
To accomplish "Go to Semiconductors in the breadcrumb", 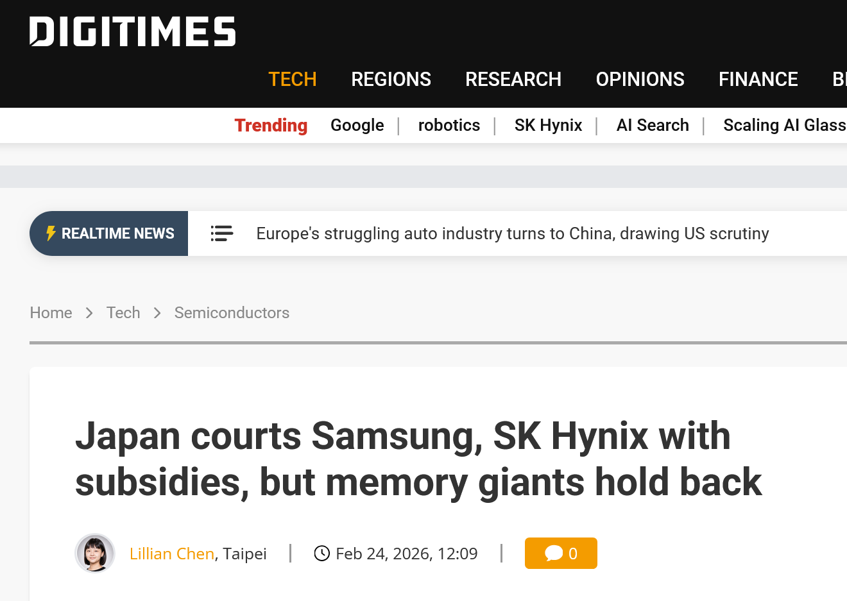I will point(232,312).
